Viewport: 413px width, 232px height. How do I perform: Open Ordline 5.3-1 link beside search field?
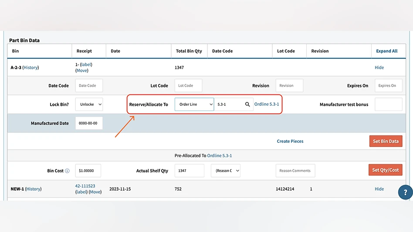(x=267, y=104)
